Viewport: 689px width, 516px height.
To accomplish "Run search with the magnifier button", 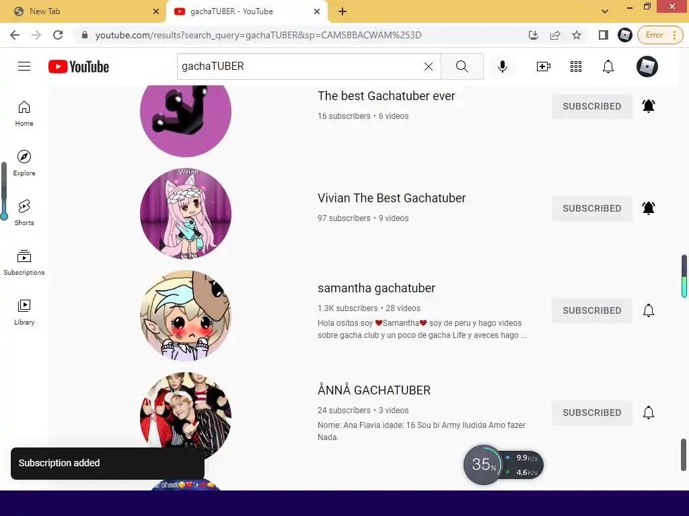I will coord(462,67).
